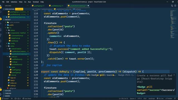Click the App.css file in explorer

[x=13, y=78]
